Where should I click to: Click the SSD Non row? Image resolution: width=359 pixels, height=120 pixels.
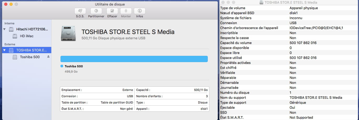289,112
